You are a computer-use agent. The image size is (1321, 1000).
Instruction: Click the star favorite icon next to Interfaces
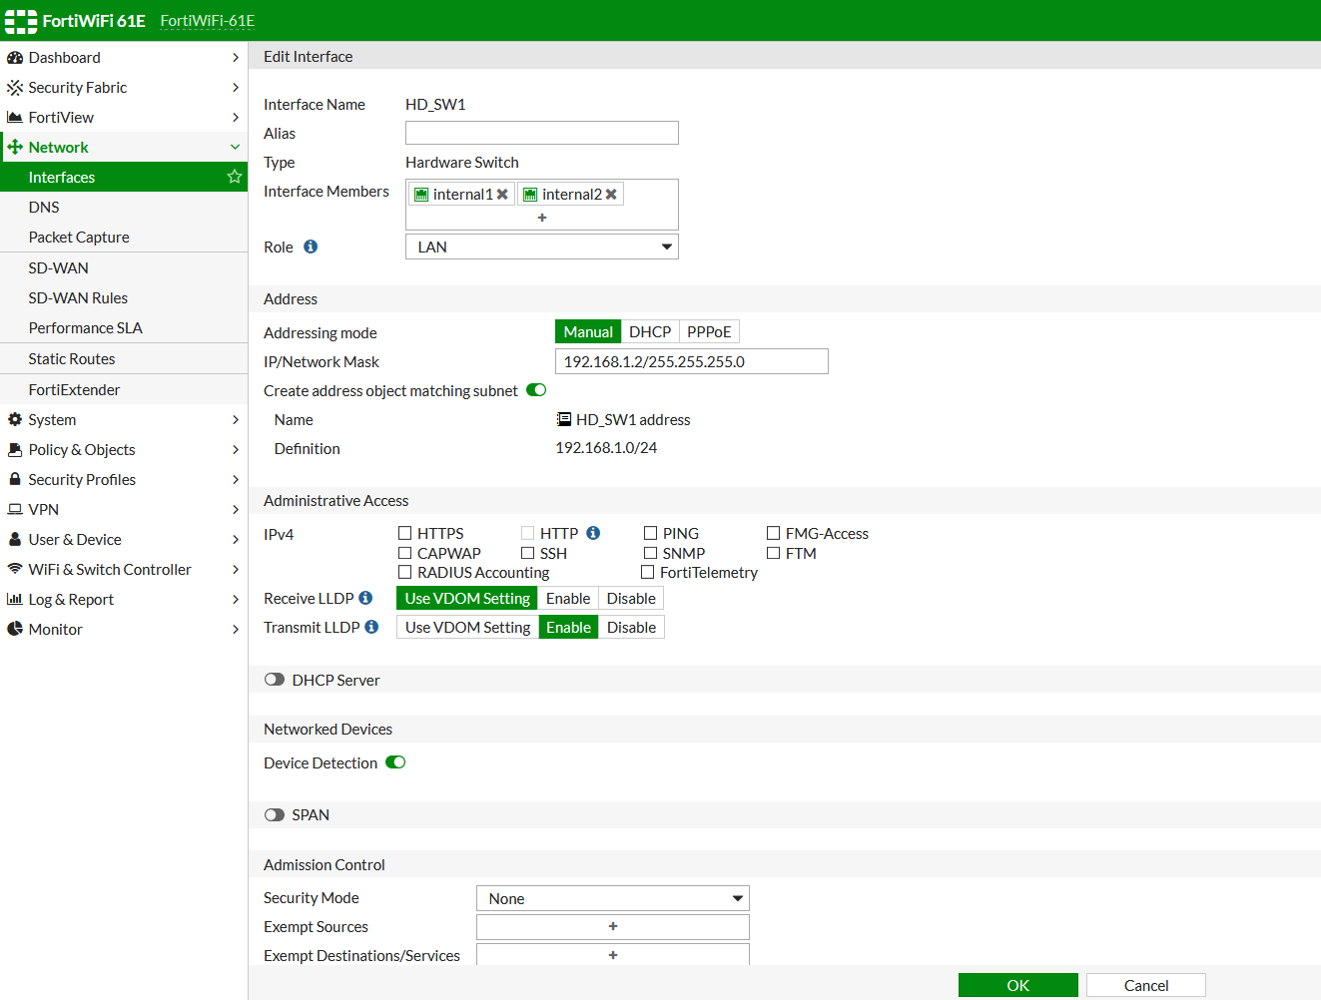(x=234, y=177)
